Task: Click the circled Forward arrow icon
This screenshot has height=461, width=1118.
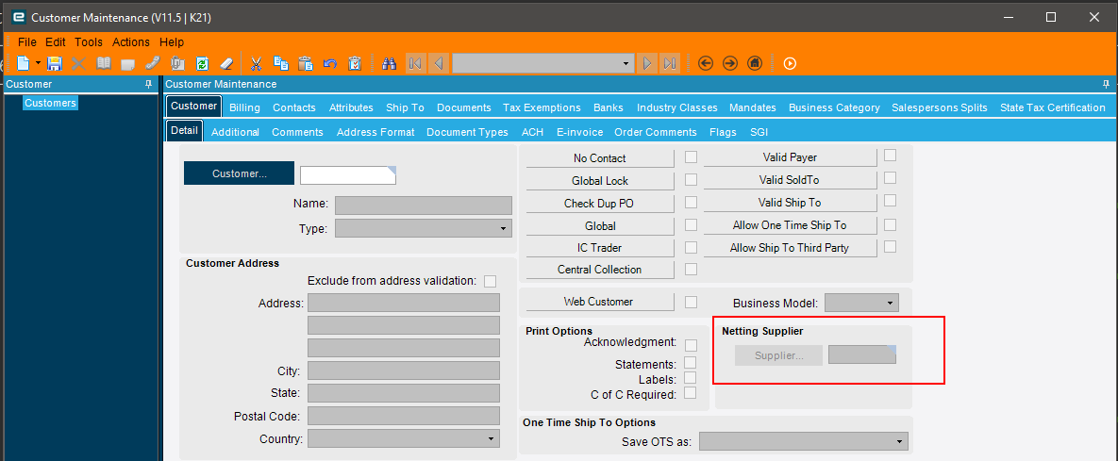Action: tap(730, 63)
